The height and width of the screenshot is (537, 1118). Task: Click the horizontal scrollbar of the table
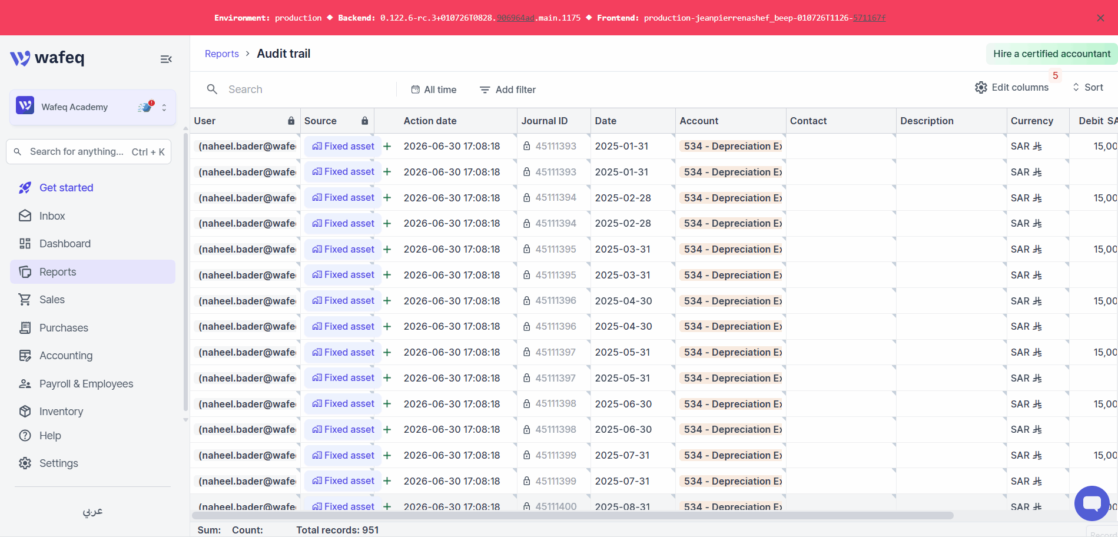[572, 516]
